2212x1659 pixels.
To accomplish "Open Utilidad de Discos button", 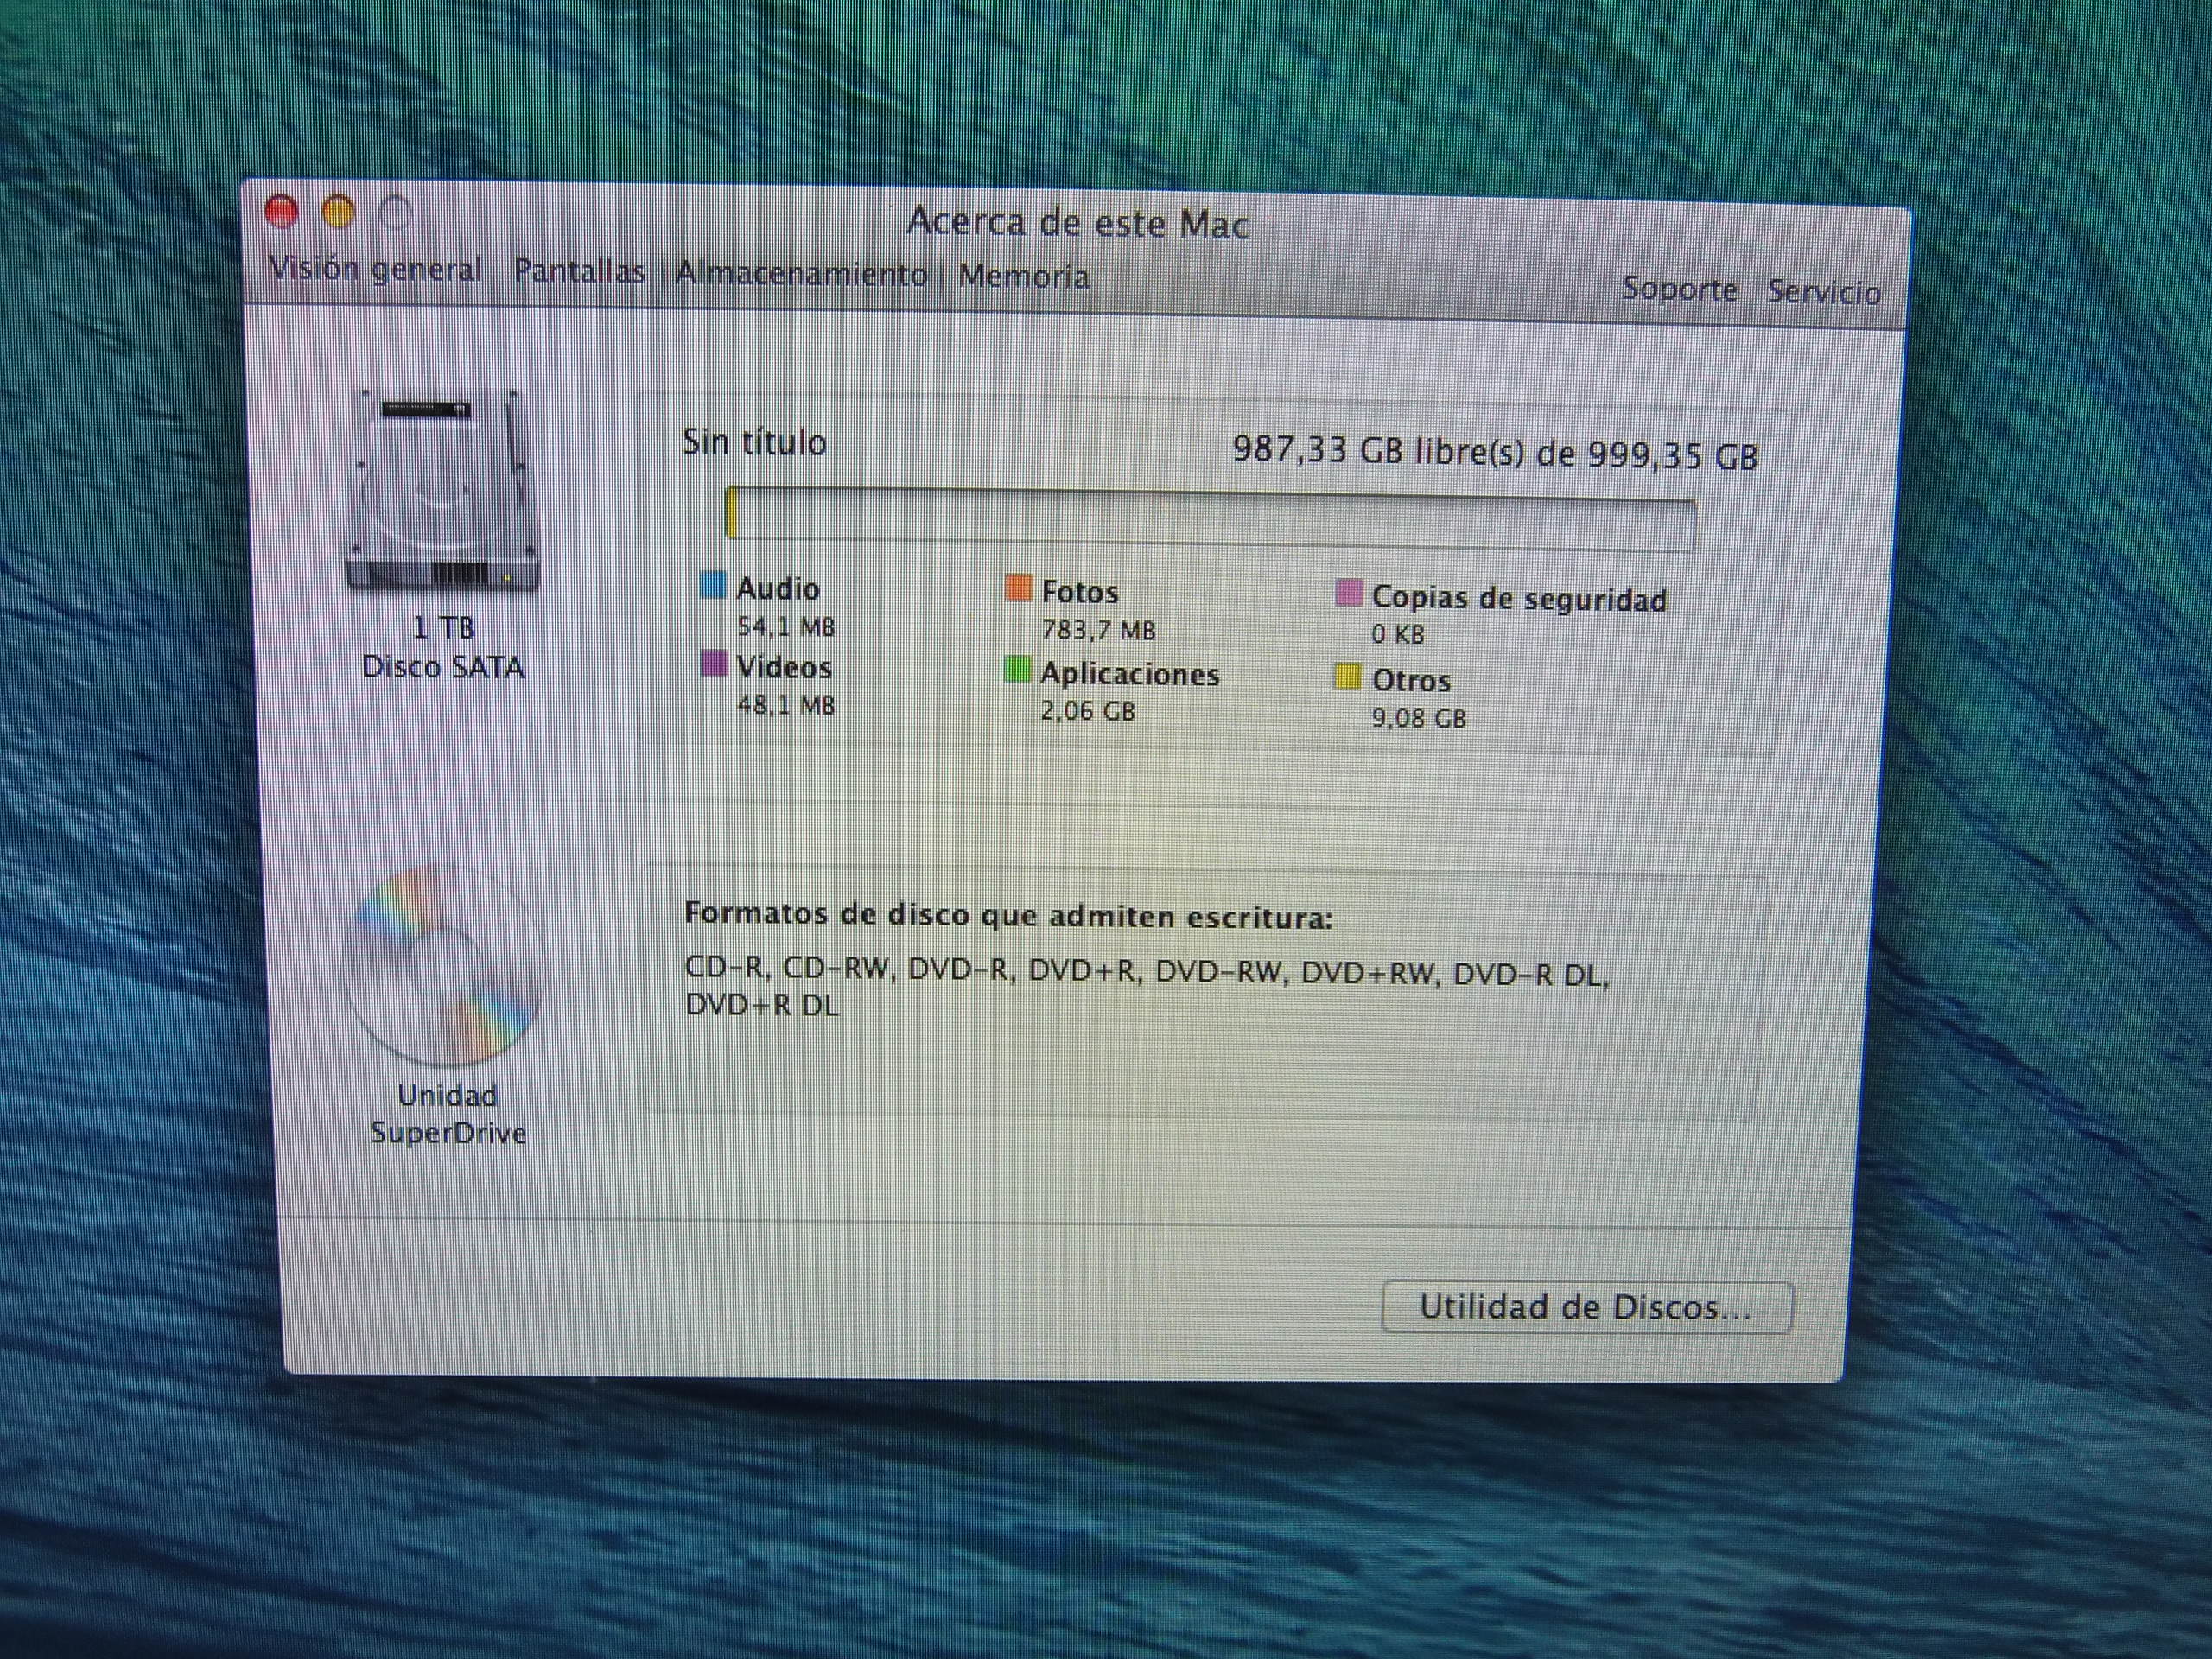I will (x=1586, y=1307).
